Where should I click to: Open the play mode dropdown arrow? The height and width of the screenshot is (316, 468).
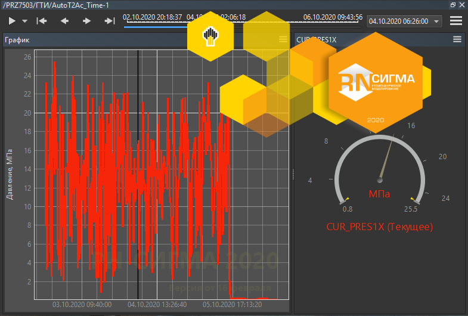coord(24,21)
